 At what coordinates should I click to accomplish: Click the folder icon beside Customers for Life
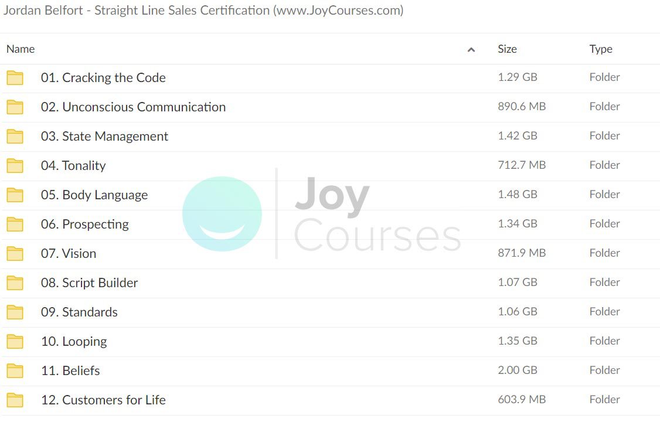[x=15, y=400]
